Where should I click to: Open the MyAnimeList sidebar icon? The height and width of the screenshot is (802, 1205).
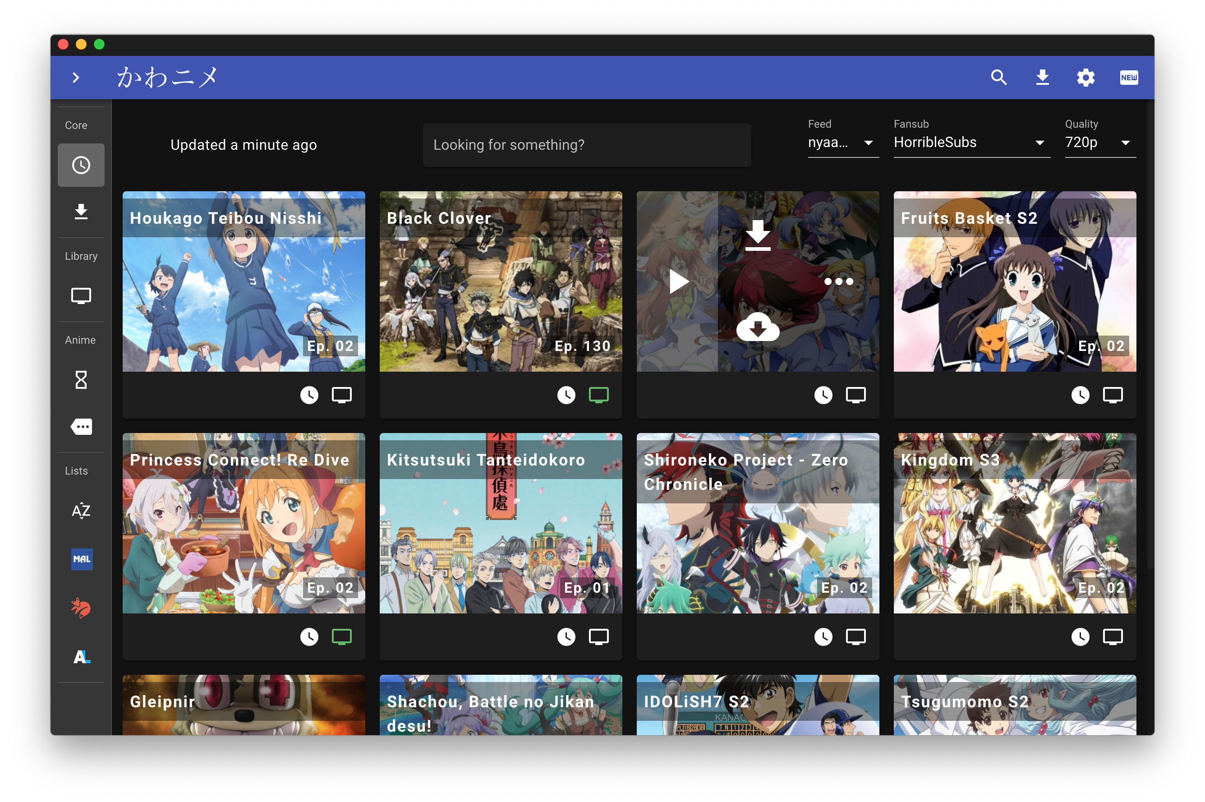point(81,559)
